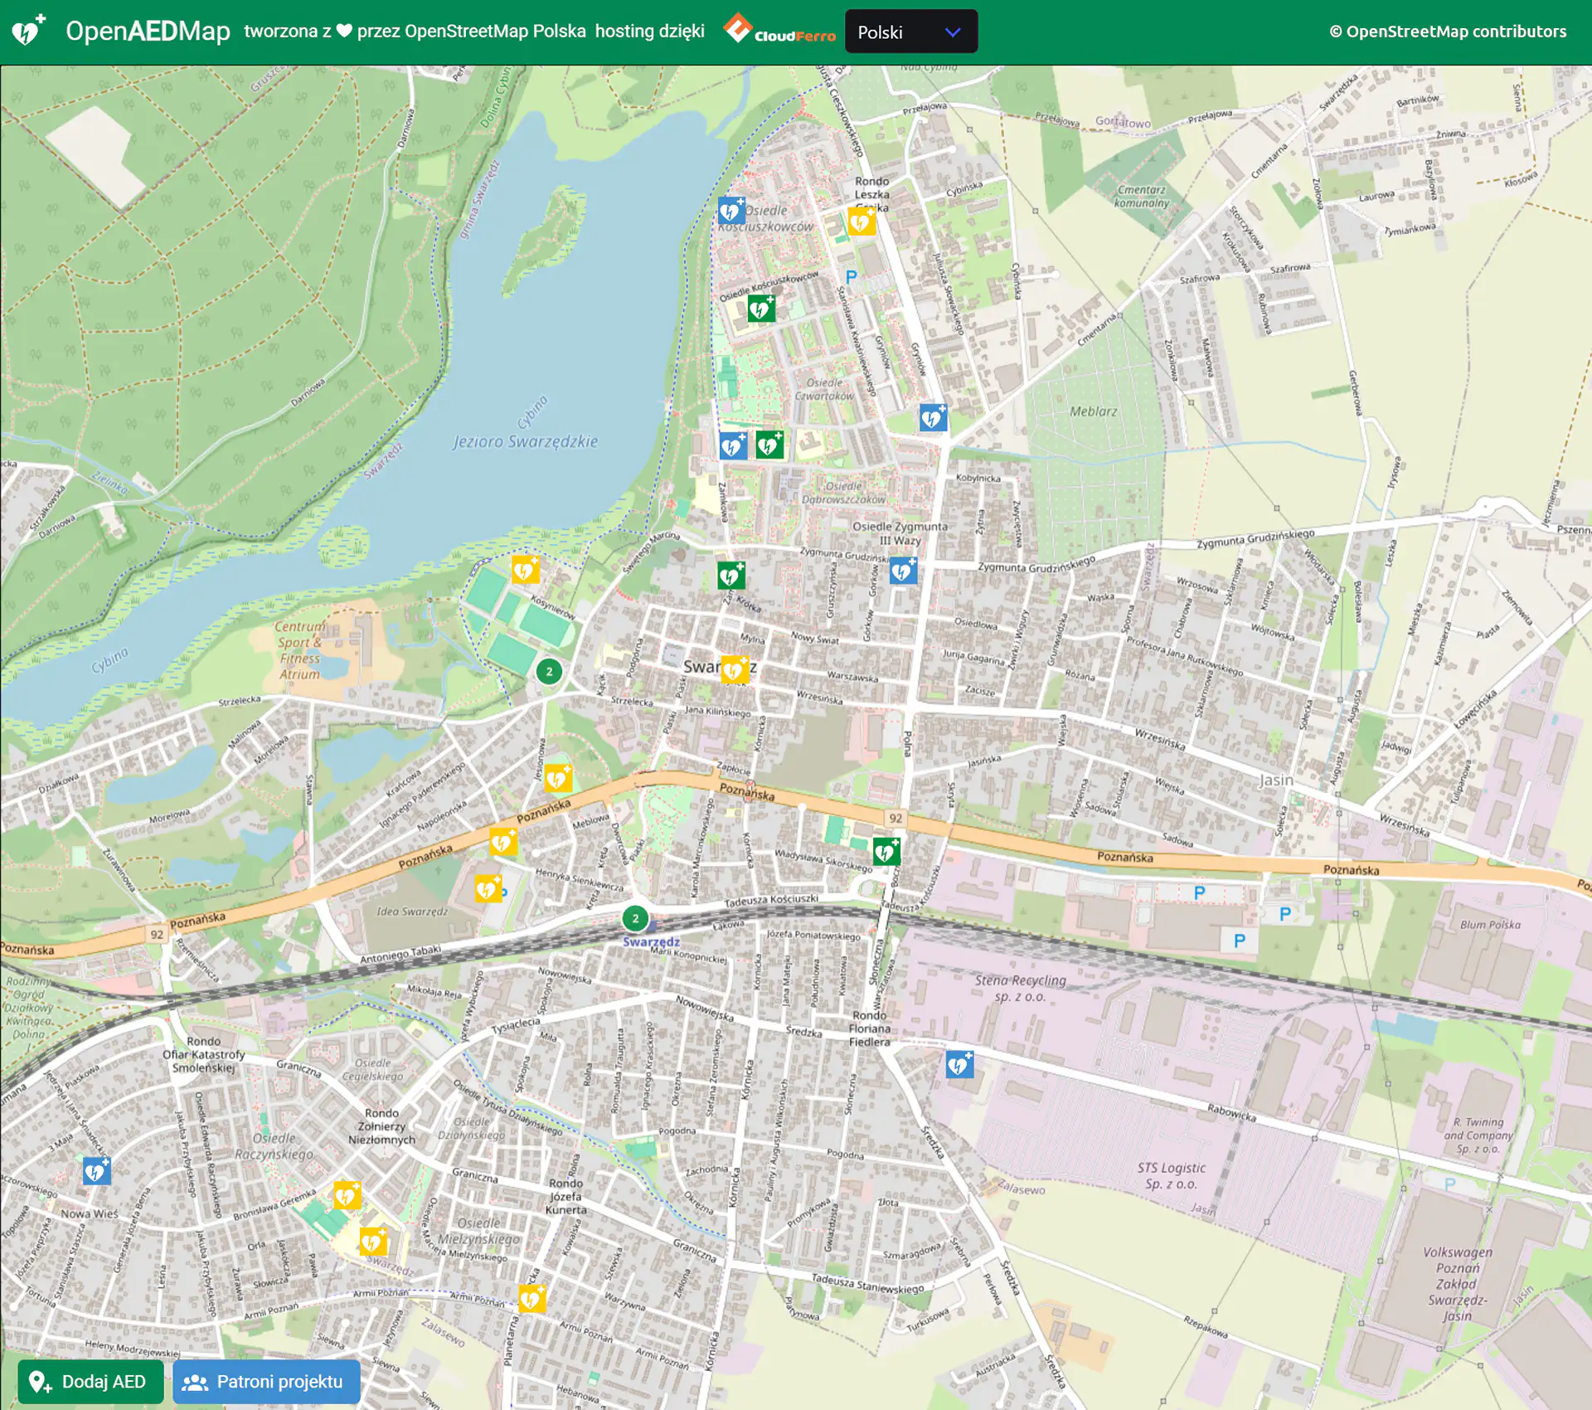Click green AED marker on Osiedle Kościuszkowców street
Screen dimensions: 1592x1410
[x=760, y=309]
